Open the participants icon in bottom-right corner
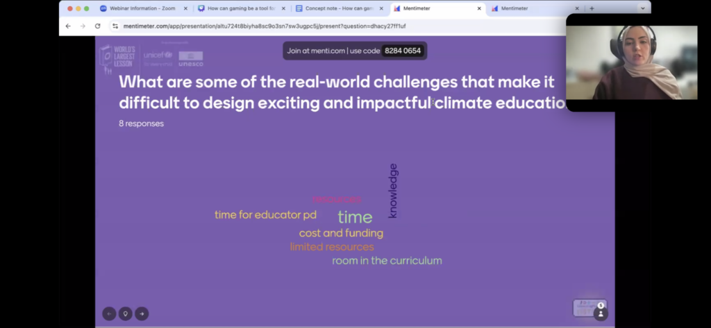The width and height of the screenshot is (711, 328). coord(601,313)
